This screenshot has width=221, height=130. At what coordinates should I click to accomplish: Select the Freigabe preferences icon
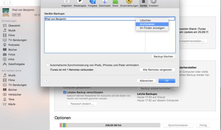(93, 2)
